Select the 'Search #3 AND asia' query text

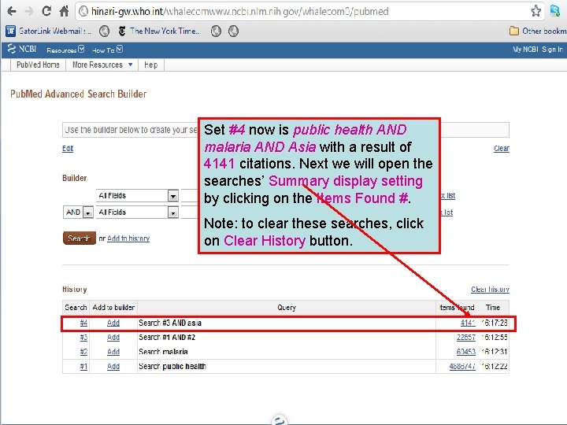point(170,323)
